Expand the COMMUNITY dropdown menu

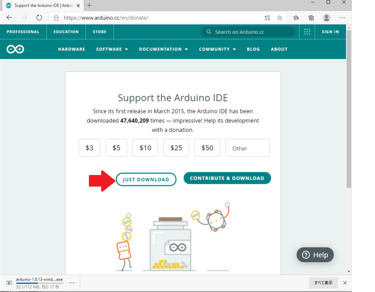218,49
